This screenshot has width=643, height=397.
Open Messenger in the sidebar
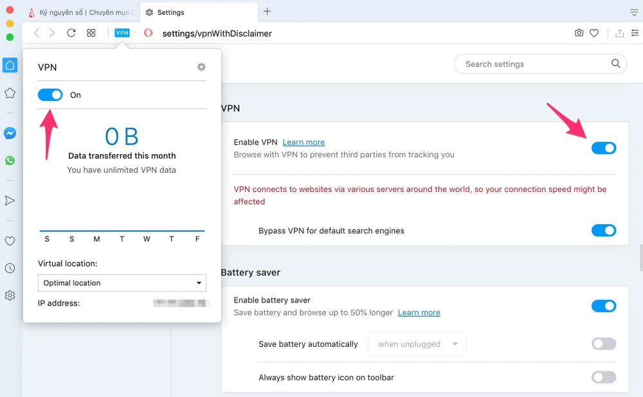[x=10, y=134]
